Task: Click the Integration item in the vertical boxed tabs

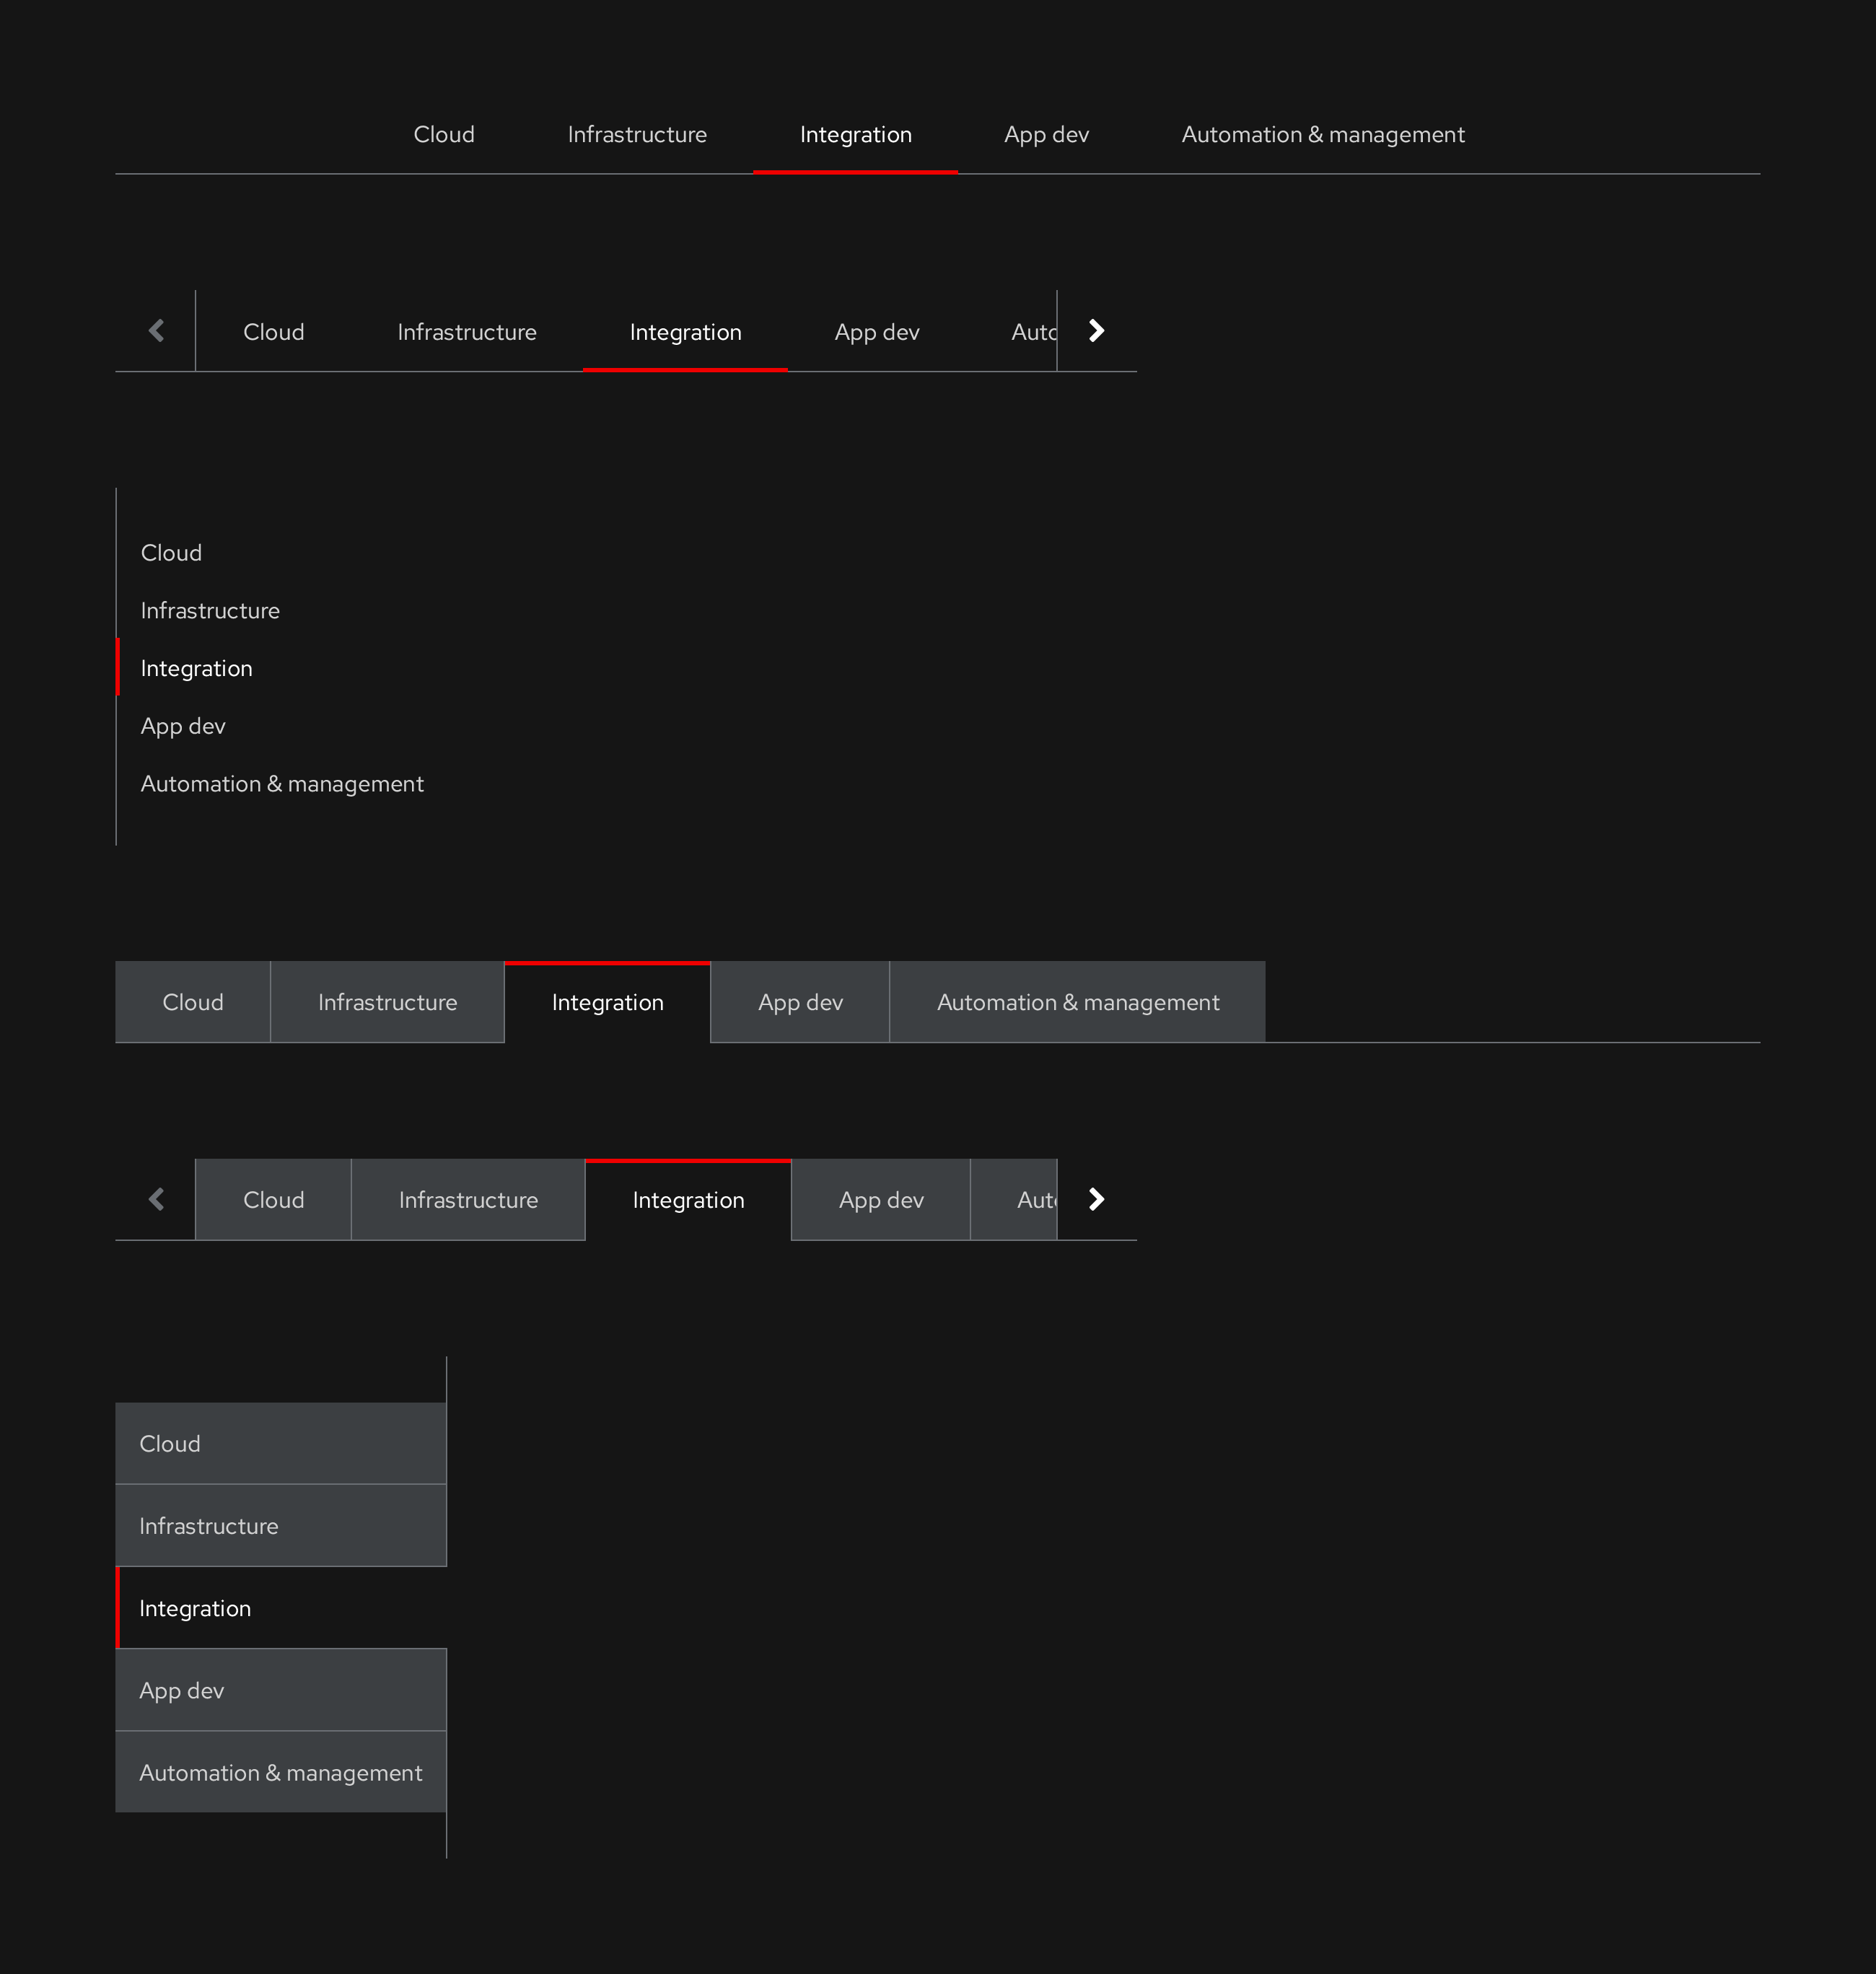Action: click(196, 1608)
